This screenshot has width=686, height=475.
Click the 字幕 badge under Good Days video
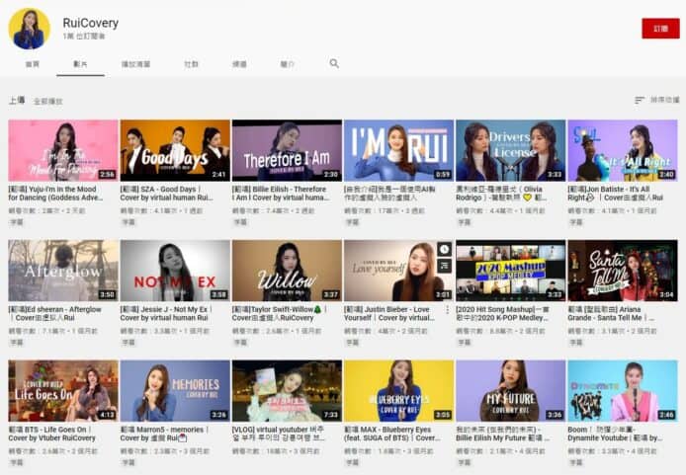pyautogui.click(x=128, y=222)
